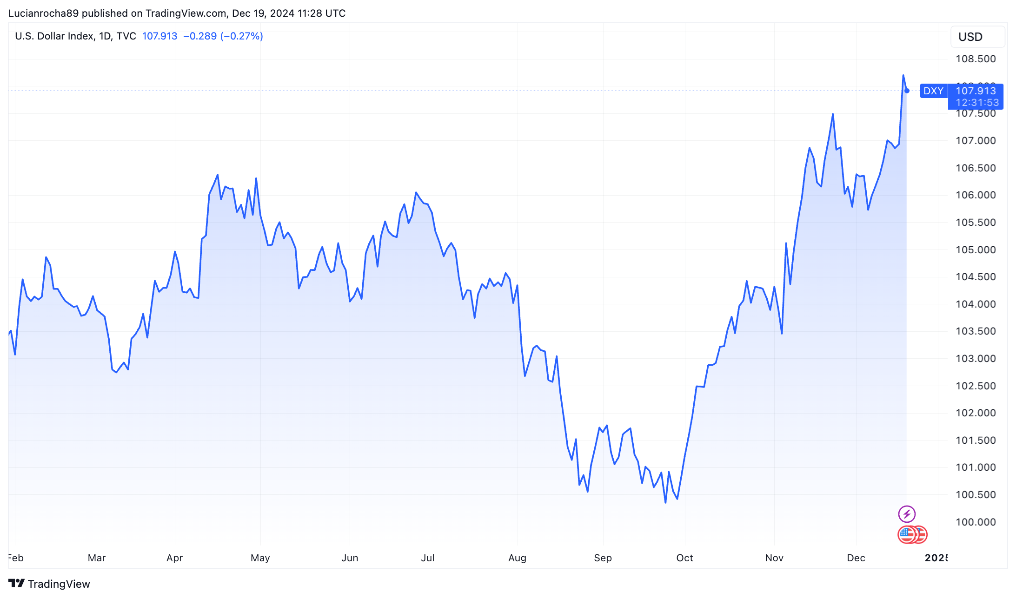Click the 101.500 price axis label
1016x598 pixels.
point(976,440)
